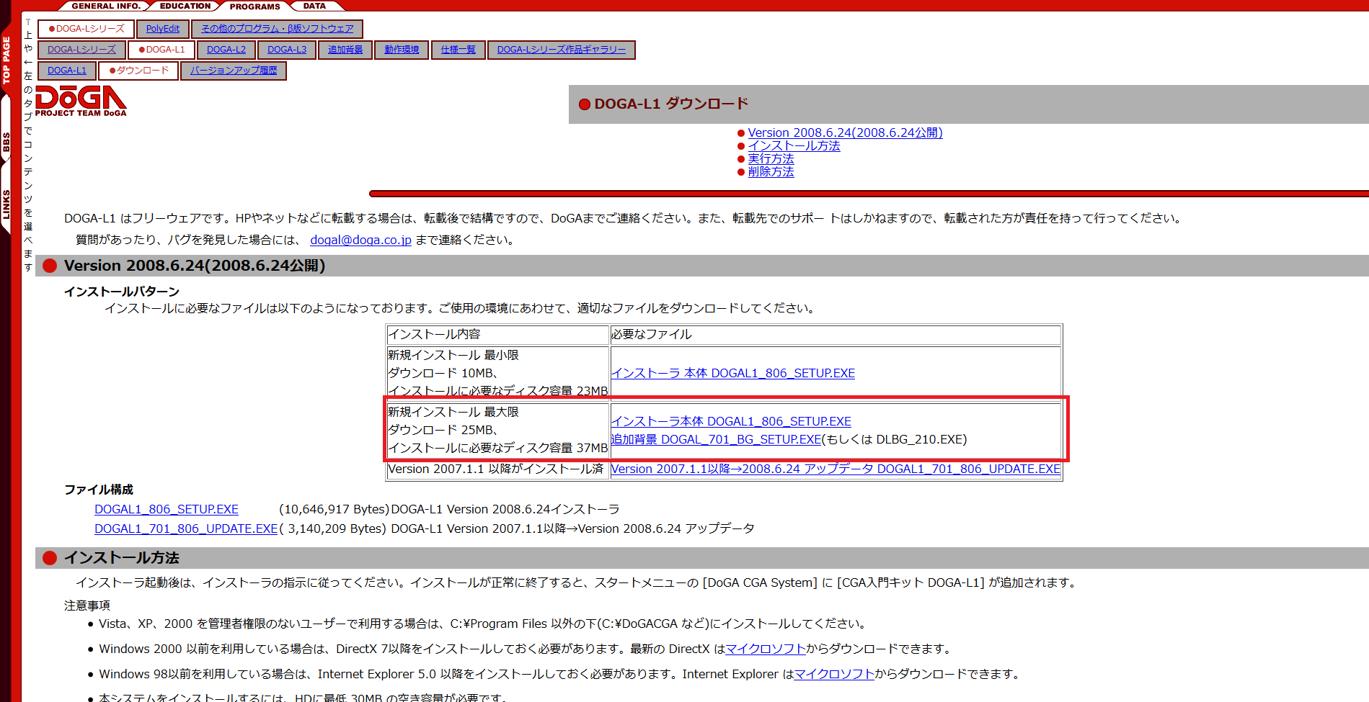The width and height of the screenshot is (1369, 702).
Task: Select the ●DOGA-Lシリーズ first-row menu item
Action: click(87, 29)
